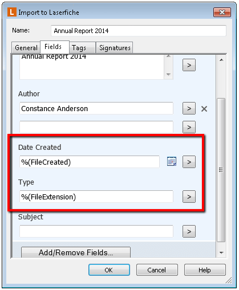Click into the empty Subject field
Image resolution: width=239 pixels, height=290 pixels.
tap(96, 231)
